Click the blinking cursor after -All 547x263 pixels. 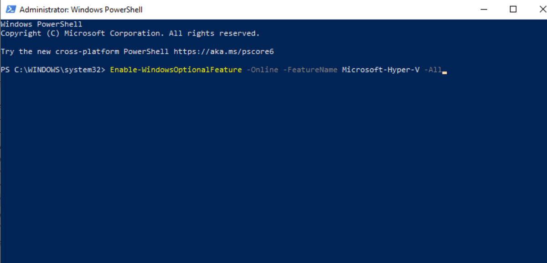pyautogui.click(x=444, y=72)
